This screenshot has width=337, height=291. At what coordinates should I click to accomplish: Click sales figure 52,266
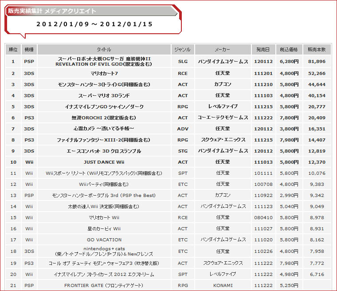click(x=317, y=74)
